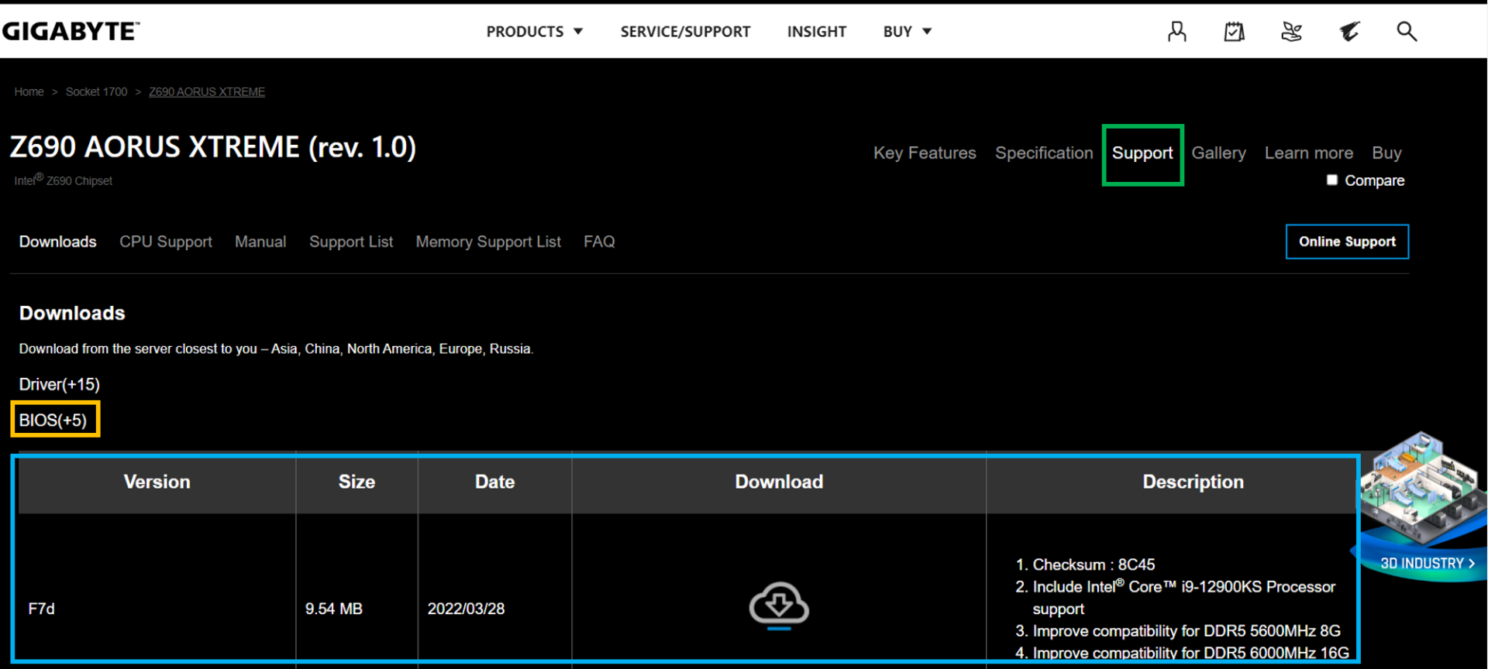
Task: Expand the PRODUCTS dropdown menu
Action: [534, 32]
